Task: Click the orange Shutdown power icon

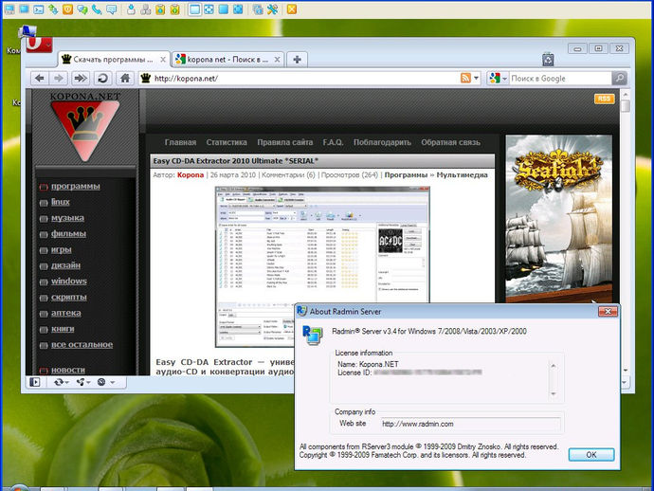Action: coord(67,9)
